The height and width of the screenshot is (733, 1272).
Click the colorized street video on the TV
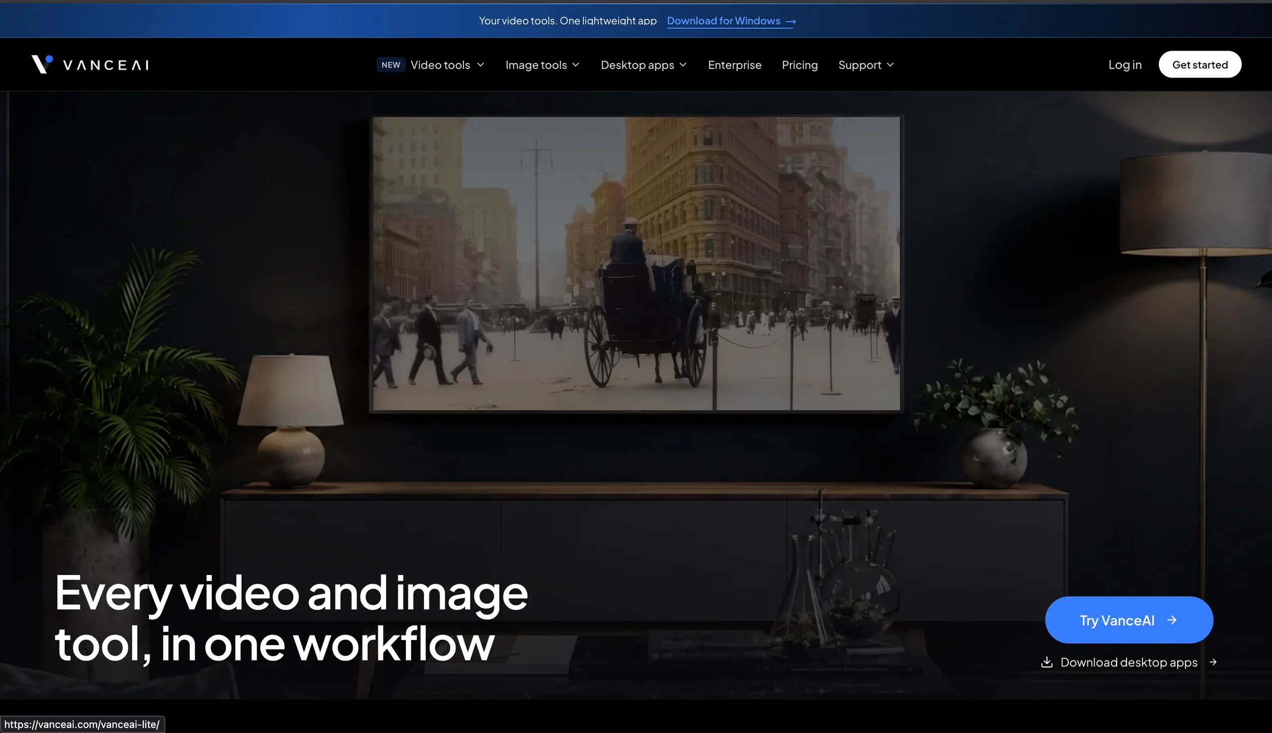click(636, 264)
